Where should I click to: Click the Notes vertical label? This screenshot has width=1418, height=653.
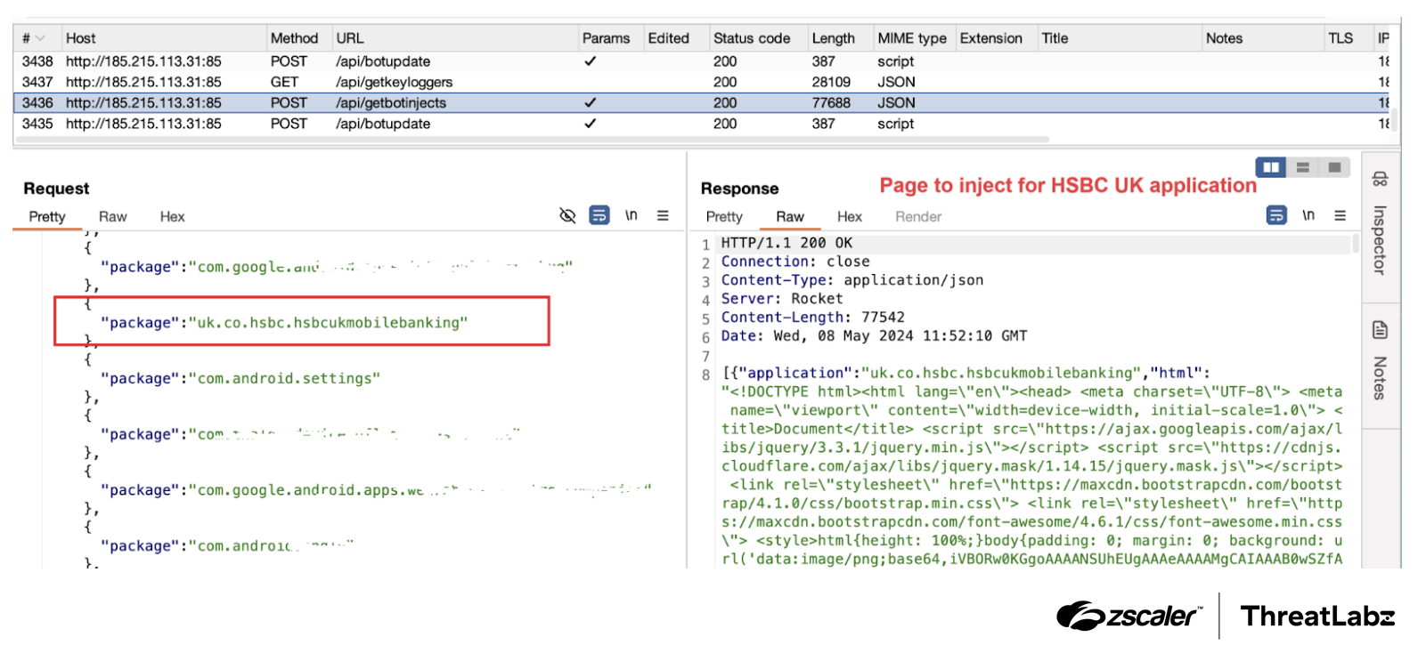1380,378
